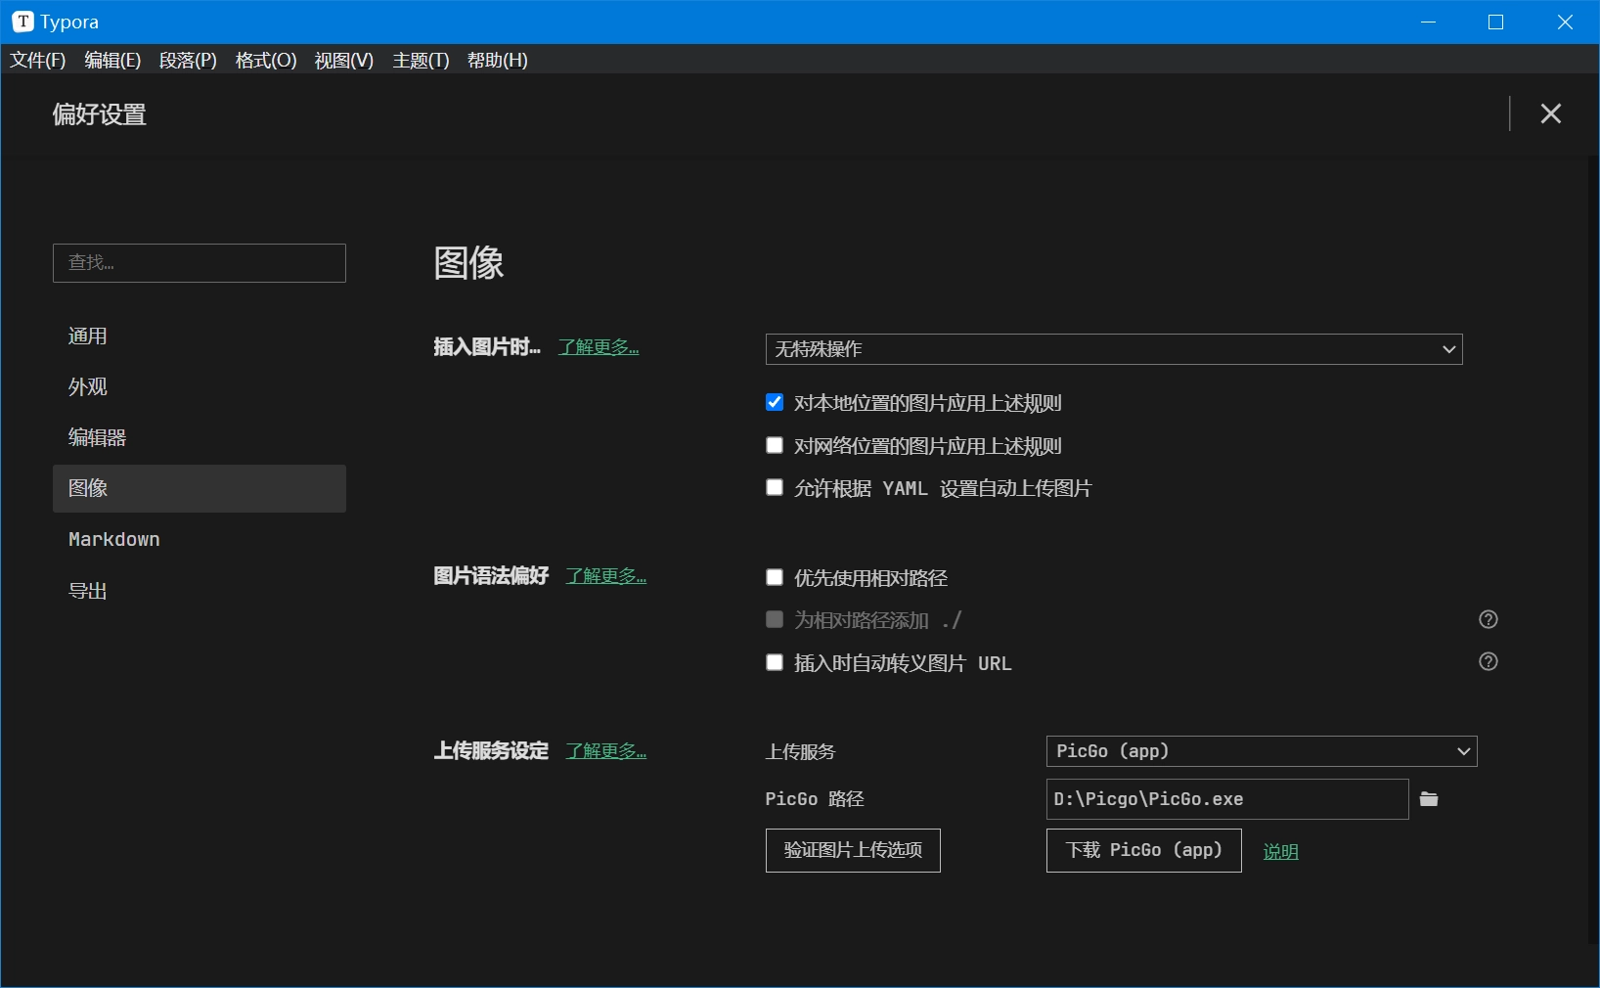Select the 编辑器 settings category

tap(200, 438)
